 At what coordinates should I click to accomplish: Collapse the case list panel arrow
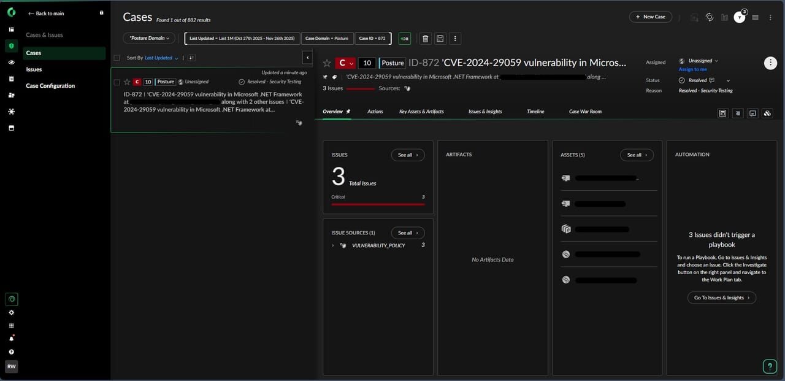tap(307, 58)
